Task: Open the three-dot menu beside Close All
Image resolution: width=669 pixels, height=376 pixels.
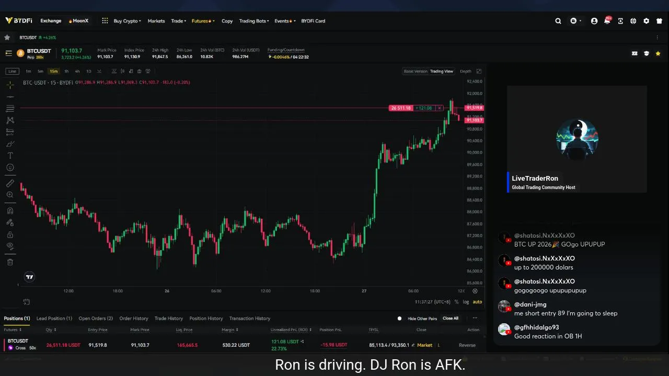Action: [x=475, y=318]
